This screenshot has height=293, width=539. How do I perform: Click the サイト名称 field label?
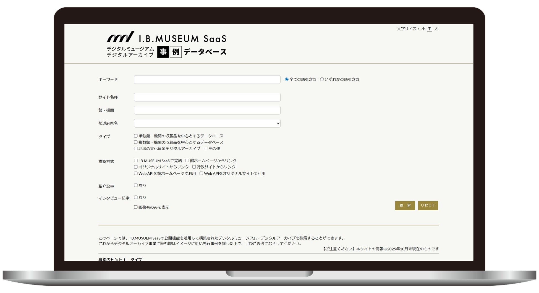[108, 97]
